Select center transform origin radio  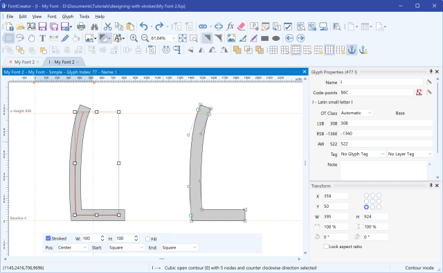[372, 201]
